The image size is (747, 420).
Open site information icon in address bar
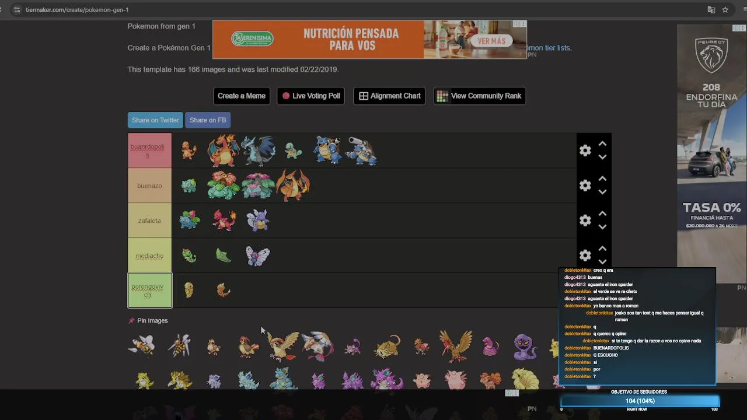pyautogui.click(x=16, y=10)
